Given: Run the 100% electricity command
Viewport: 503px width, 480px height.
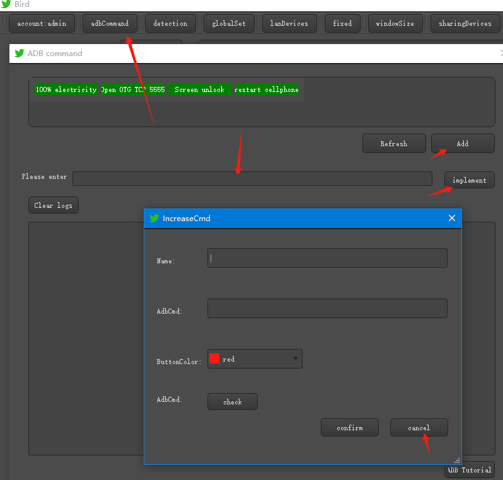Looking at the screenshot, I should point(66,89).
